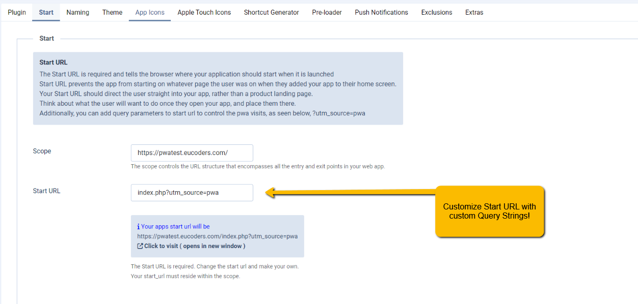Click the info icon beside start url notice

139,227
